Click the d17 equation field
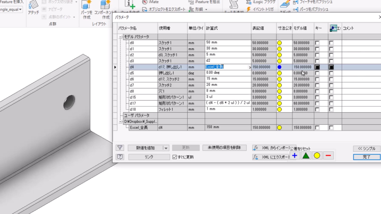The height and width of the screenshot is (214, 381). point(227,103)
